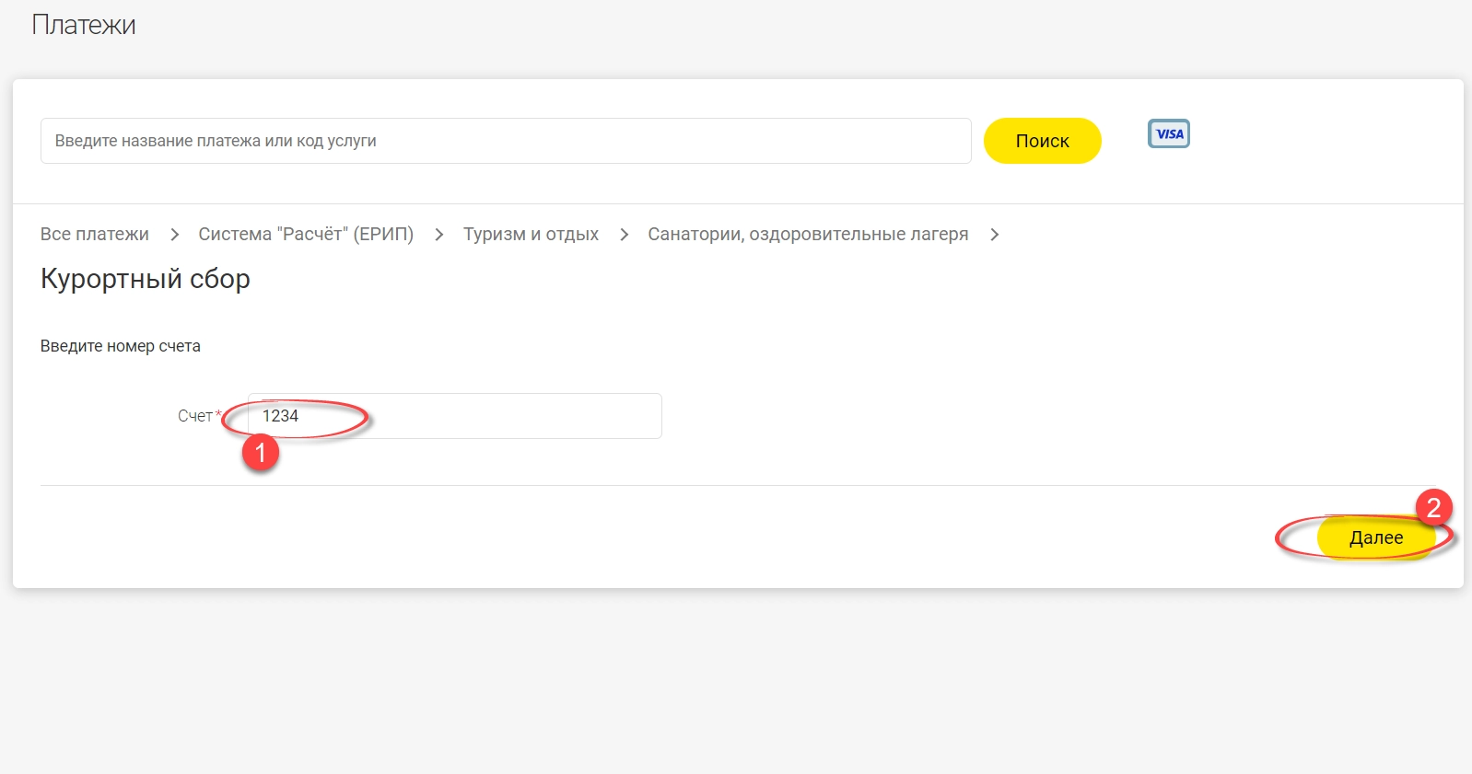
Task: Click the payment name search field
Action: click(506, 141)
